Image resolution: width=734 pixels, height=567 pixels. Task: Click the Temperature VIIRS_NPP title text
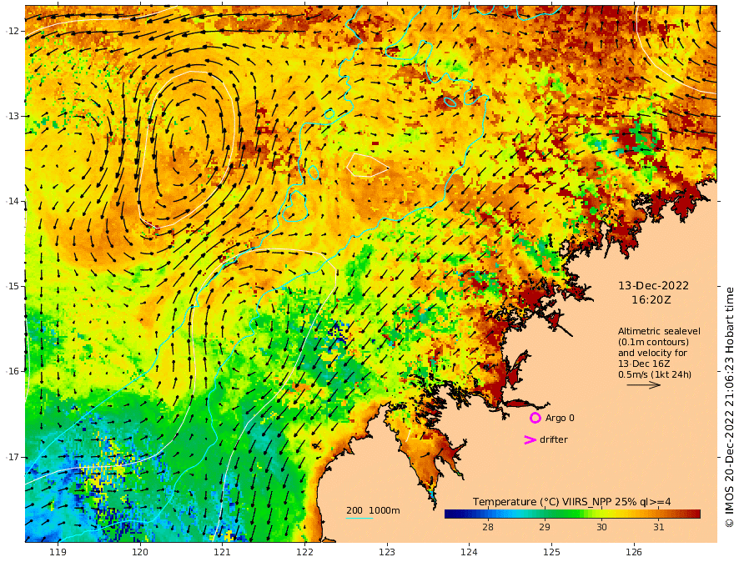571,501
